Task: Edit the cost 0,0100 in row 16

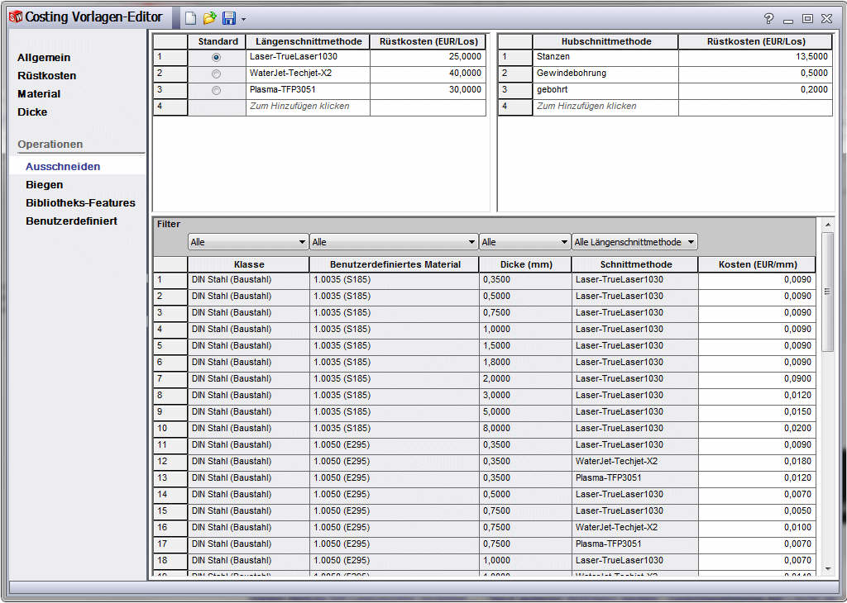Action: tap(758, 528)
